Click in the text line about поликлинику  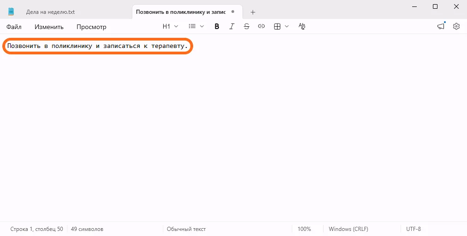click(x=98, y=46)
